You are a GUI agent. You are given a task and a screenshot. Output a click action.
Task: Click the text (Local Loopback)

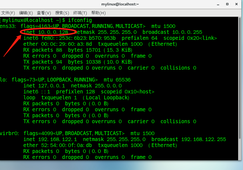click(x=106, y=97)
